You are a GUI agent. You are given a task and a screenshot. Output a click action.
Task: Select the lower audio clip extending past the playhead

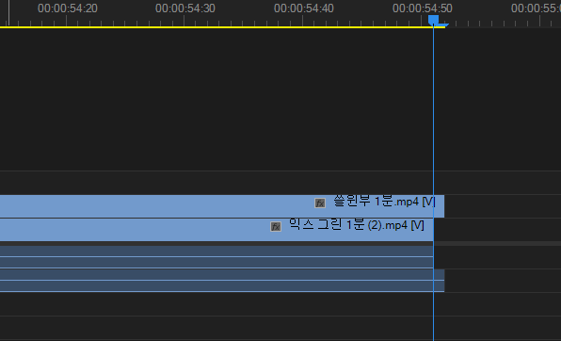point(222,281)
